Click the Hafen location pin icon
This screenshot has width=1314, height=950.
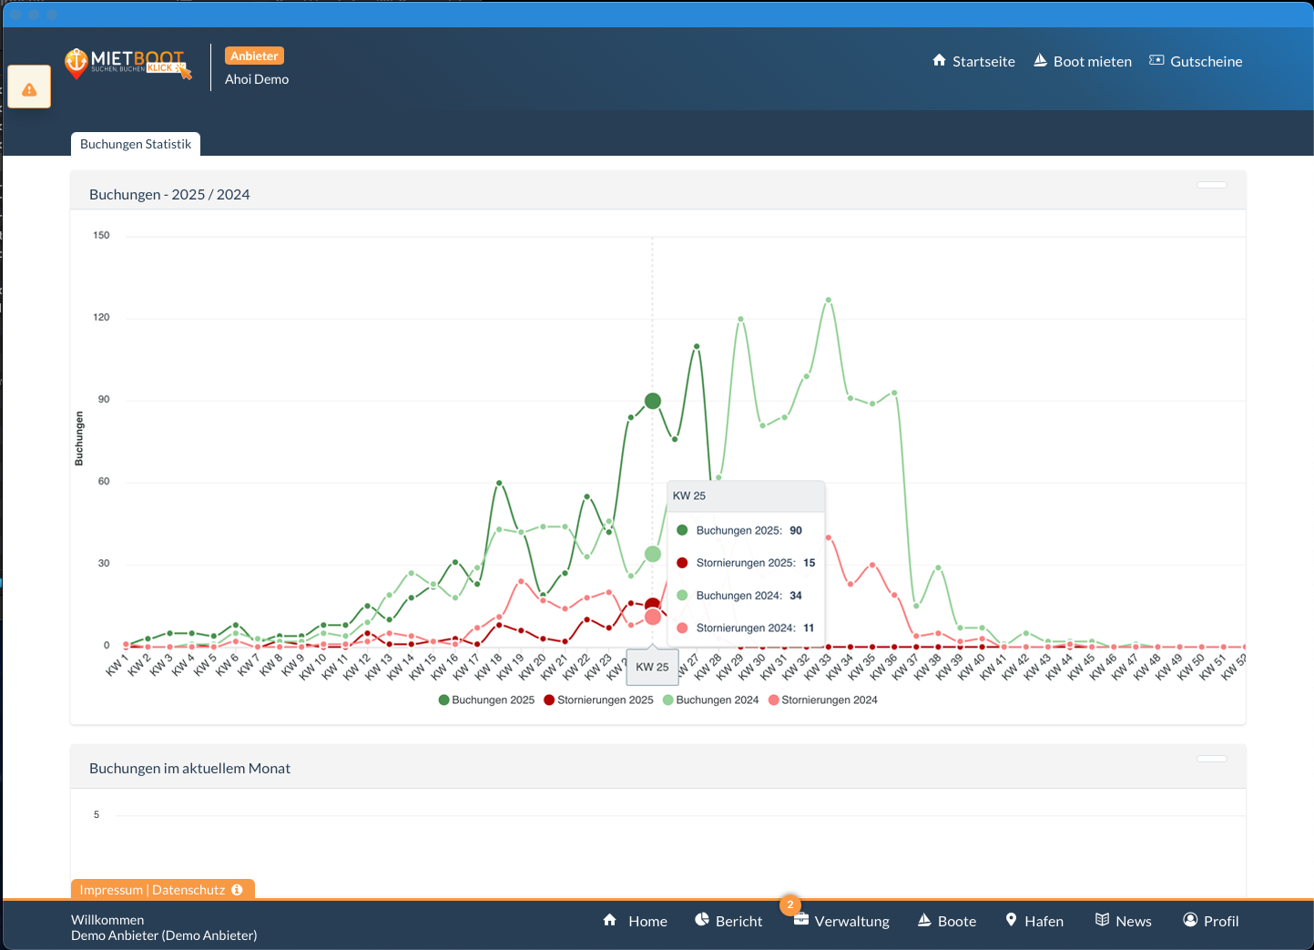[x=1011, y=920]
